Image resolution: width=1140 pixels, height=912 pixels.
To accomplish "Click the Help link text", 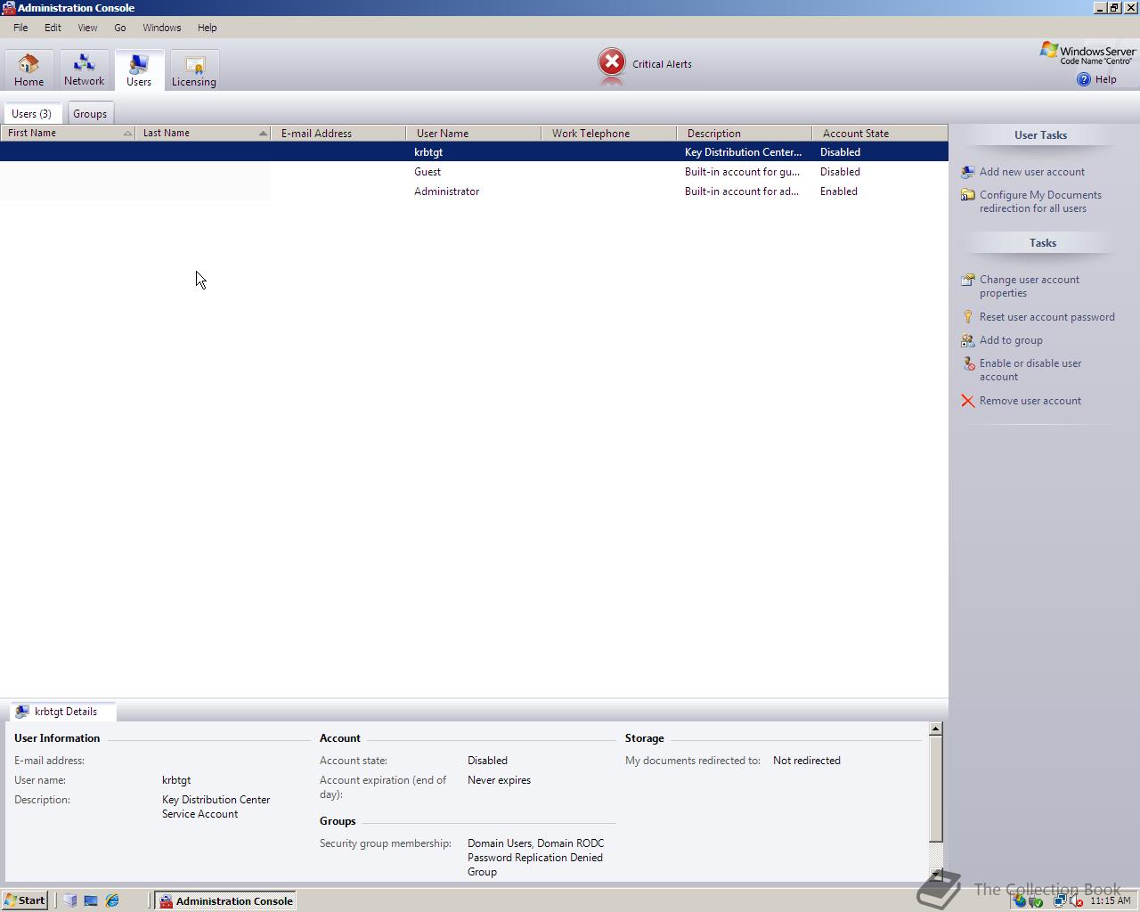I will tap(1105, 79).
